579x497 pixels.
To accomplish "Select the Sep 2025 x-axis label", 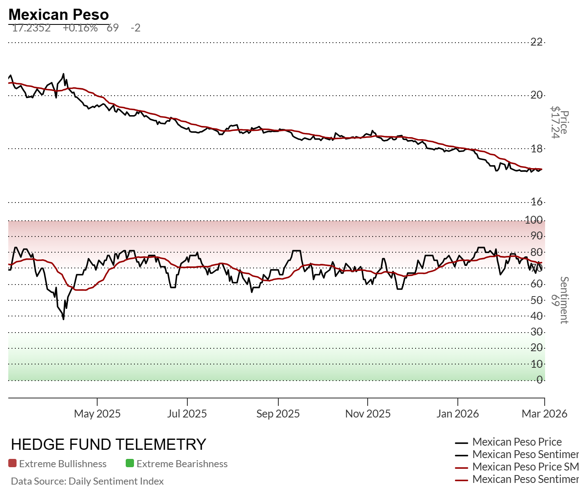I will click(278, 414).
